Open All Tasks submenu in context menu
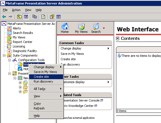Viewport: 161px width, 123px height. pyautogui.click(x=46, y=89)
